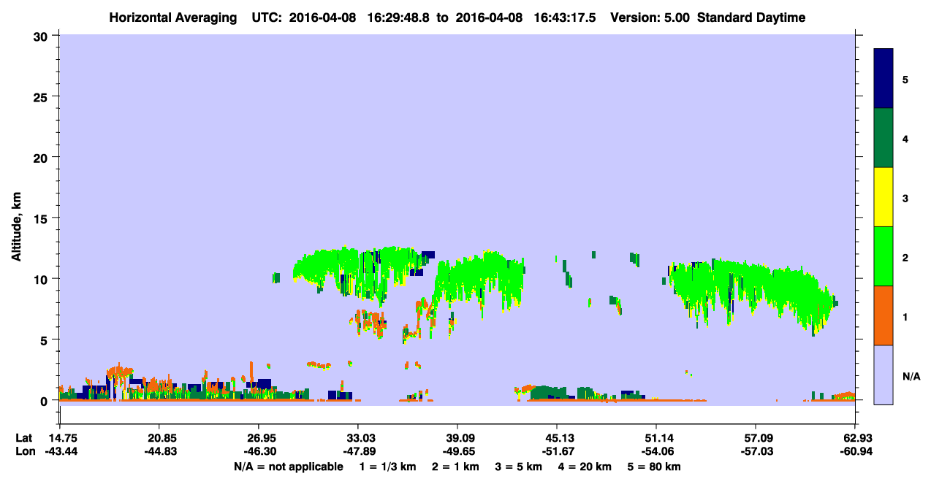Click longitude value -43.44
Viewport: 950px width, 487px height.
(x=62, y=452)
